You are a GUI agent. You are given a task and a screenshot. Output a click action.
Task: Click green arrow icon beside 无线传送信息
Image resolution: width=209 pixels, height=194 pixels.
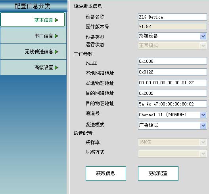(57, 52)
